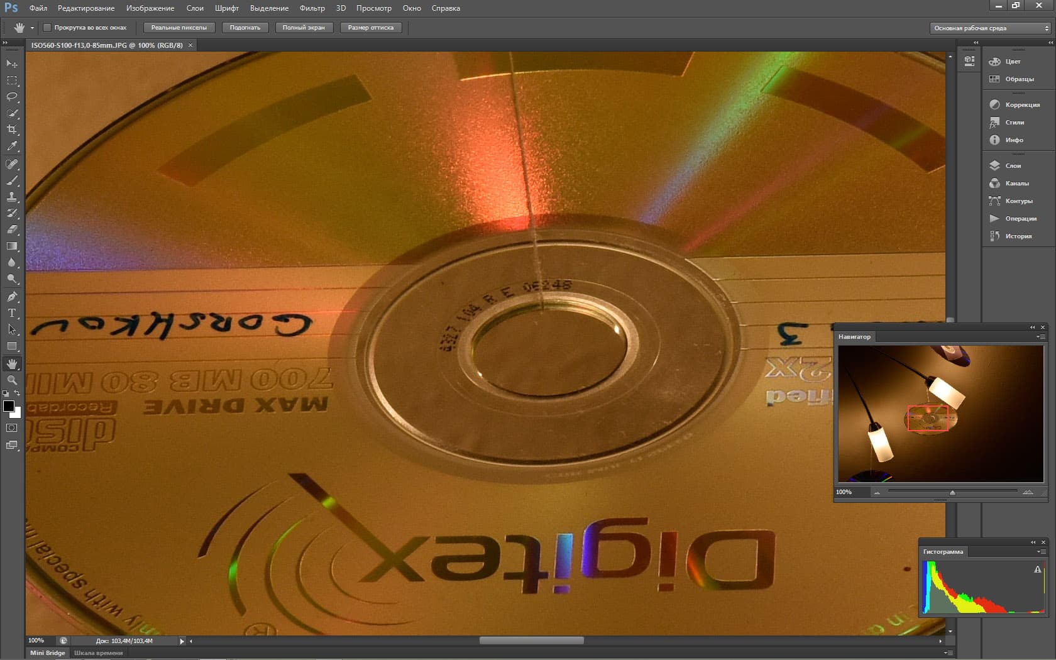The height and width of the screenshot is (660, 1056).
Task: Click Navigator zoom out small mountains button
Action: click(x=877, y=492)
